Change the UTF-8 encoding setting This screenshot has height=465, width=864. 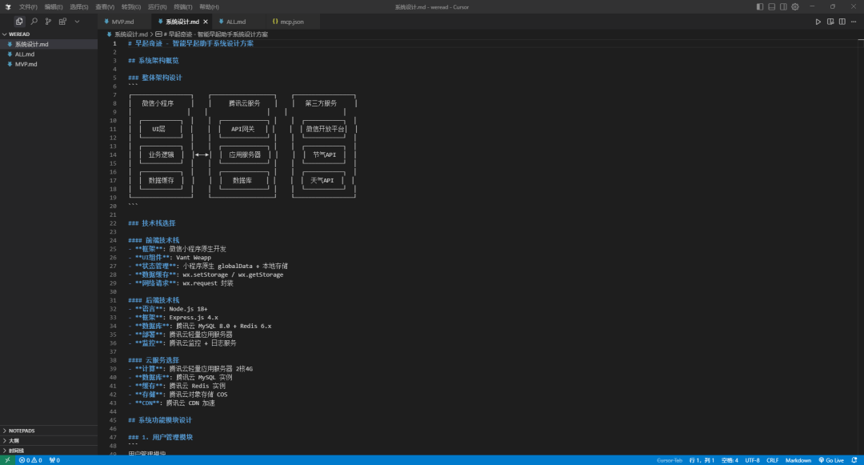coord(752,460)
